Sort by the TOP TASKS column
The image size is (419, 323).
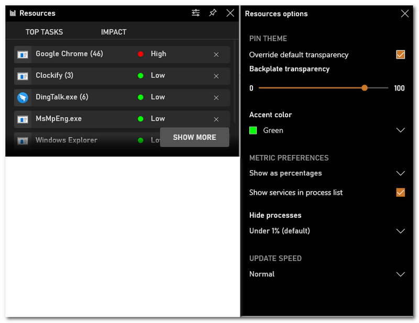click(44, 32)
